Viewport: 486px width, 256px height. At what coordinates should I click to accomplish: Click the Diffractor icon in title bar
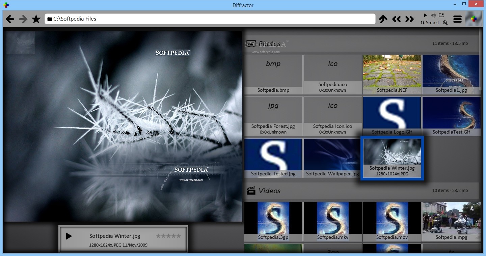click(6, 5)
